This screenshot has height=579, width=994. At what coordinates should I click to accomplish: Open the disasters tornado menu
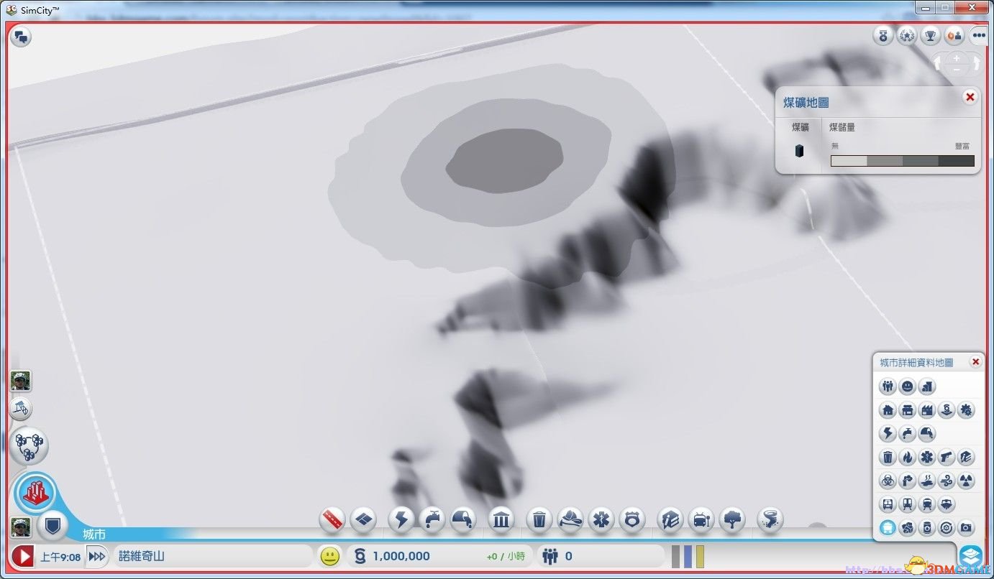point(770,519)
